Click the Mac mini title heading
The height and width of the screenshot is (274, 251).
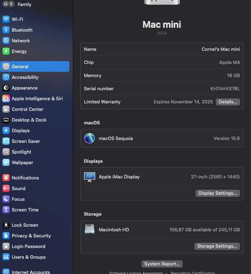tap(162, 24)
